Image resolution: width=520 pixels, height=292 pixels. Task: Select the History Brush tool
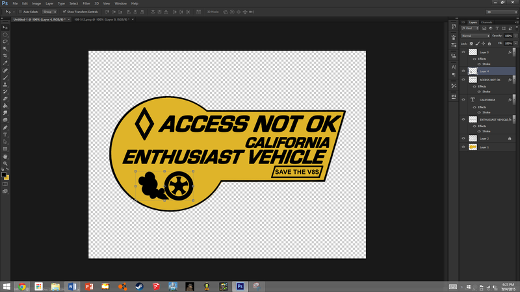click(5, 91)
